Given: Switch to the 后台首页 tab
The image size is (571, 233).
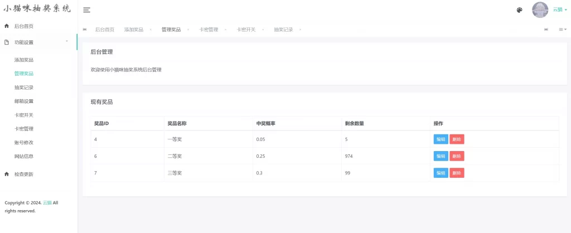Looking at the screenshot, I should click(104, 30).
